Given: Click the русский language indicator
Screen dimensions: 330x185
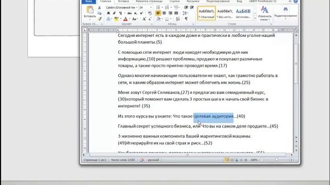Looking at the screenshot, I should coord(153,160).
